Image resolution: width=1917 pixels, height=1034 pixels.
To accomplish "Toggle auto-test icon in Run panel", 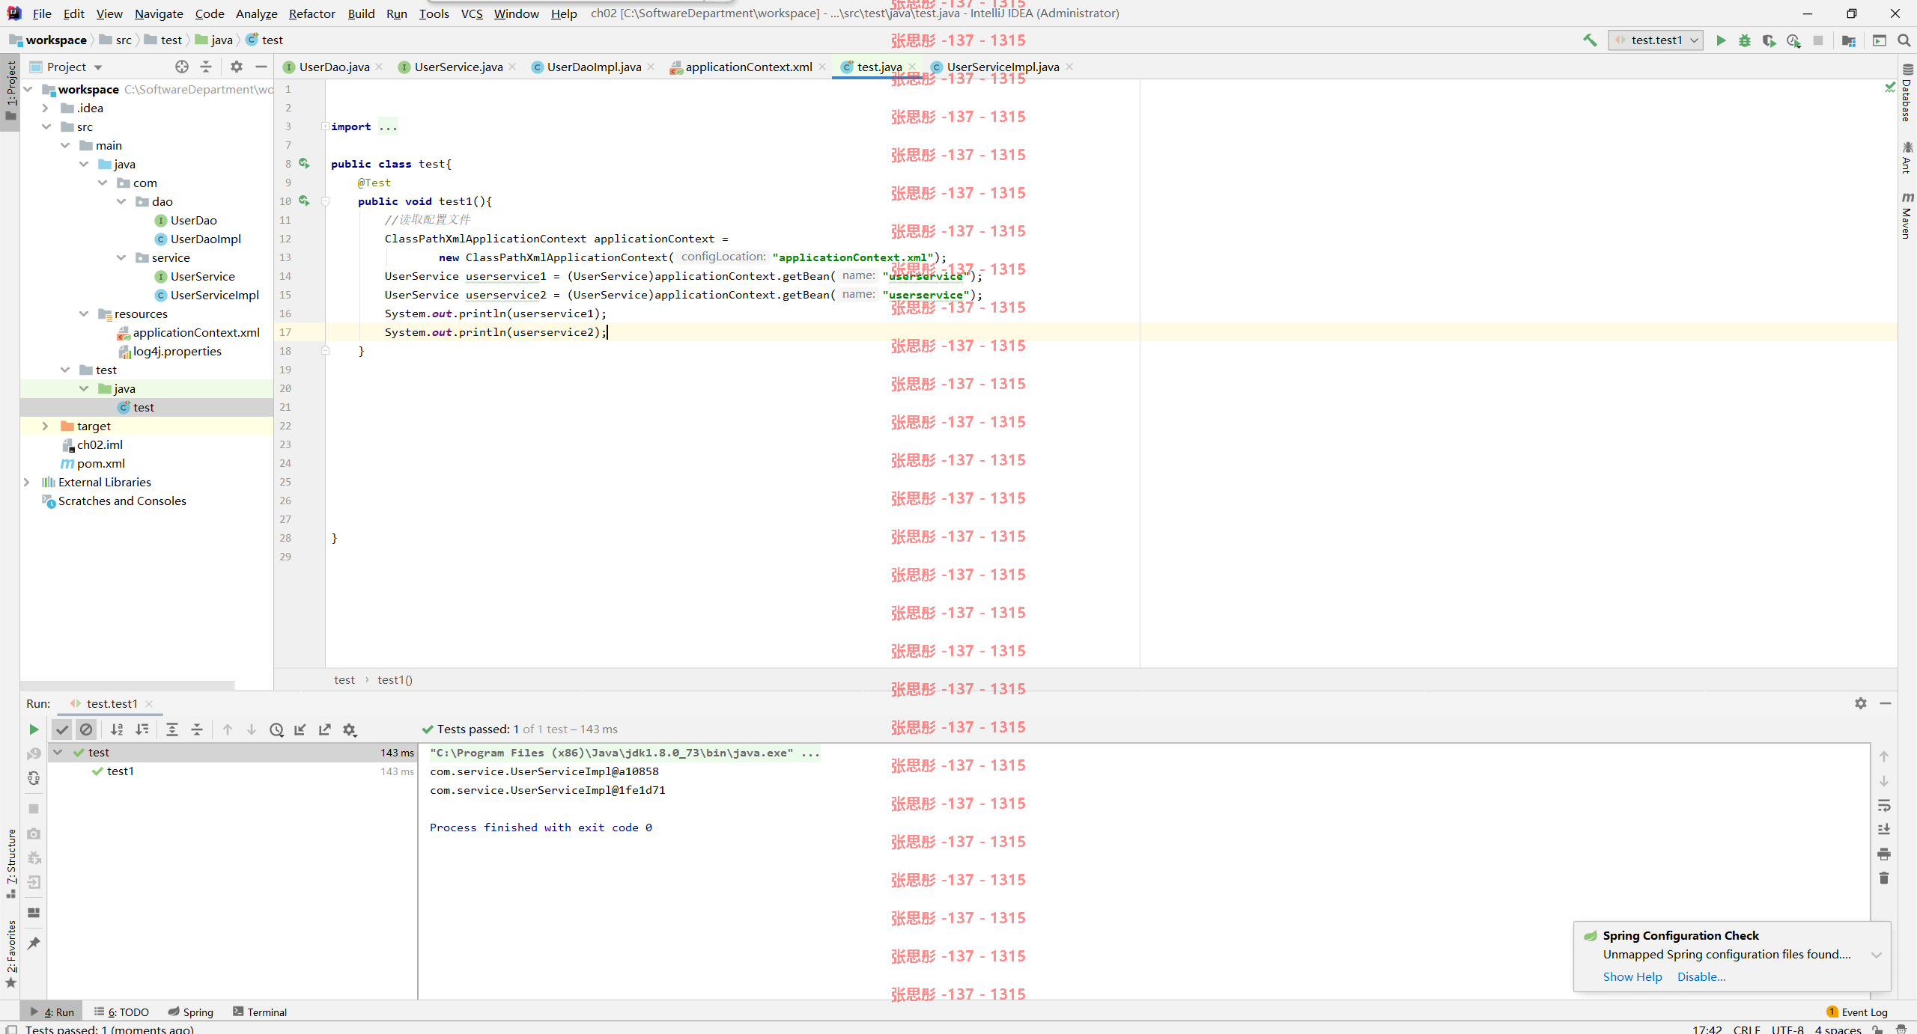I will coord(34,778).
